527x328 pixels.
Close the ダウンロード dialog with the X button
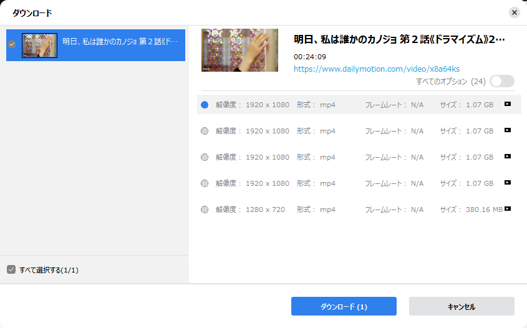pyautogui.click(x=515, y=12)
